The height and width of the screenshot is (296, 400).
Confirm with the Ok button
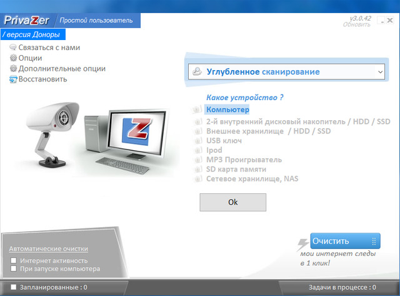[233, 202]
